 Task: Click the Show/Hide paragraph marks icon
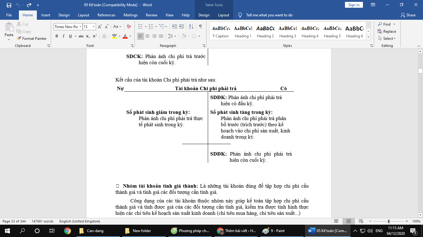pos(201,27)
